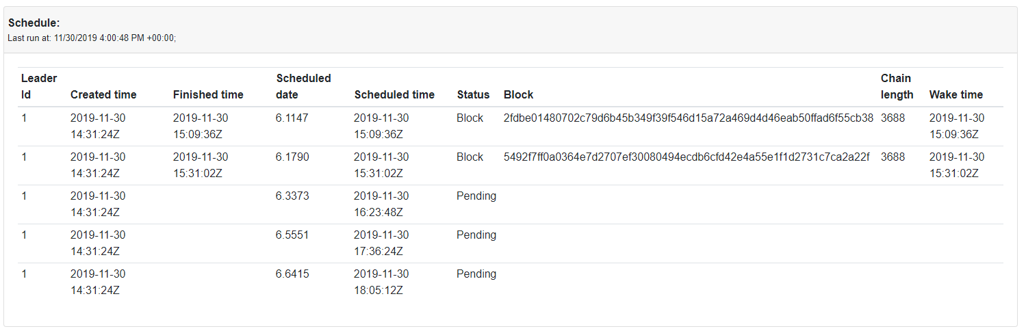Click scheduled time 2019-11-30 18:05:12Z
This screenshot has width=1026, height=331.
(381, 282)
